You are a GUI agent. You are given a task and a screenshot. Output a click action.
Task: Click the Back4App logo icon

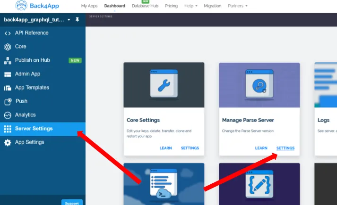tap(21, 5)
